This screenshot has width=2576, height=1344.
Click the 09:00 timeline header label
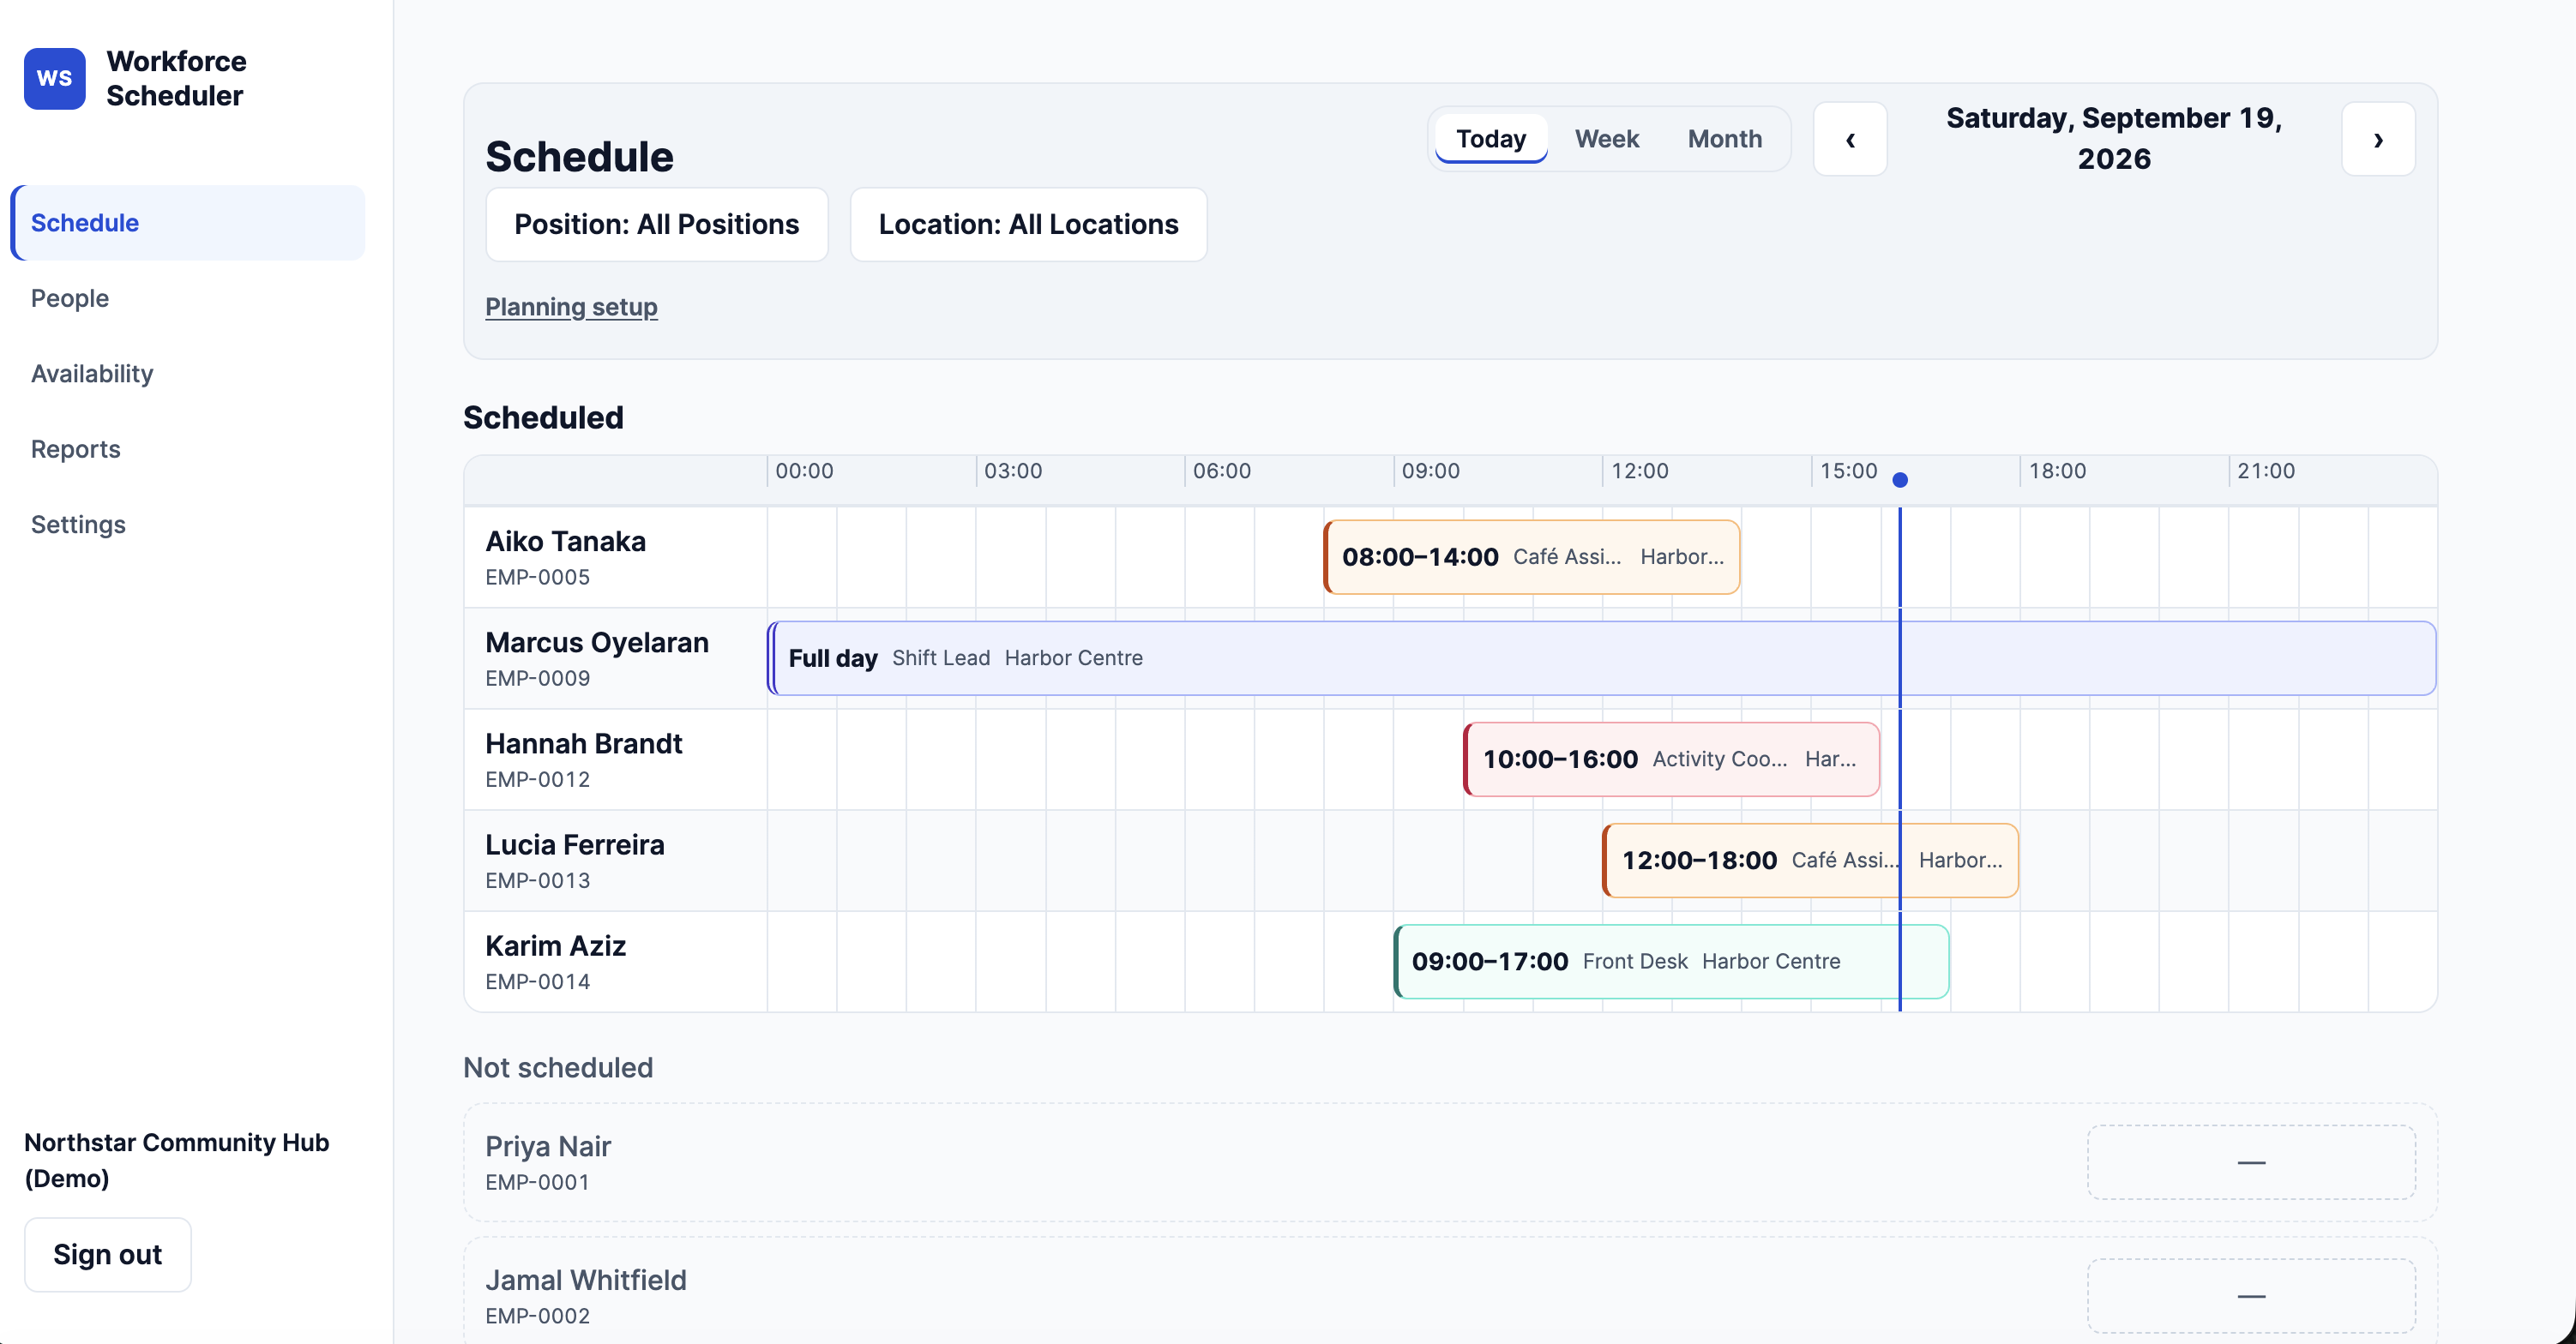click(1430, 471)
